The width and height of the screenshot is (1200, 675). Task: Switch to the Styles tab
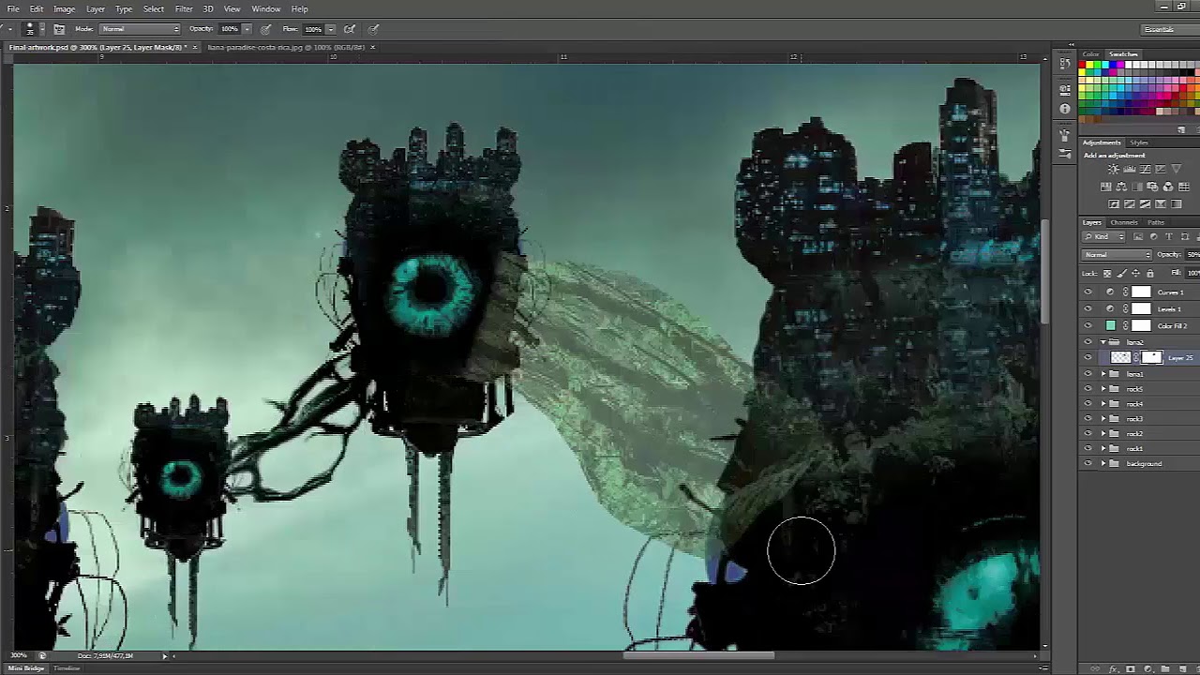(1139, 142)
